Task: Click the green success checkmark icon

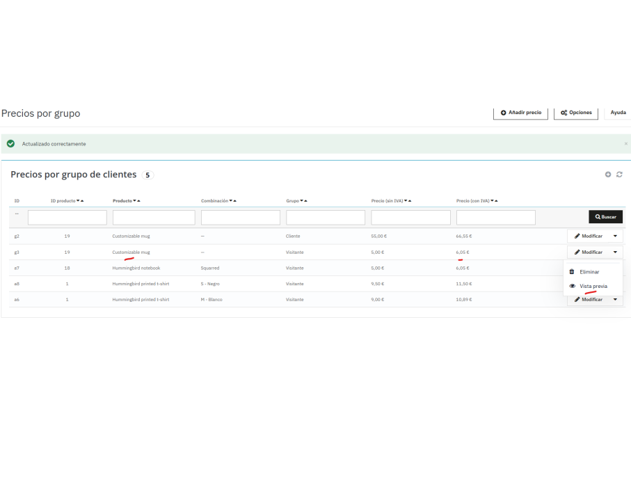Action: coord(11,144)
